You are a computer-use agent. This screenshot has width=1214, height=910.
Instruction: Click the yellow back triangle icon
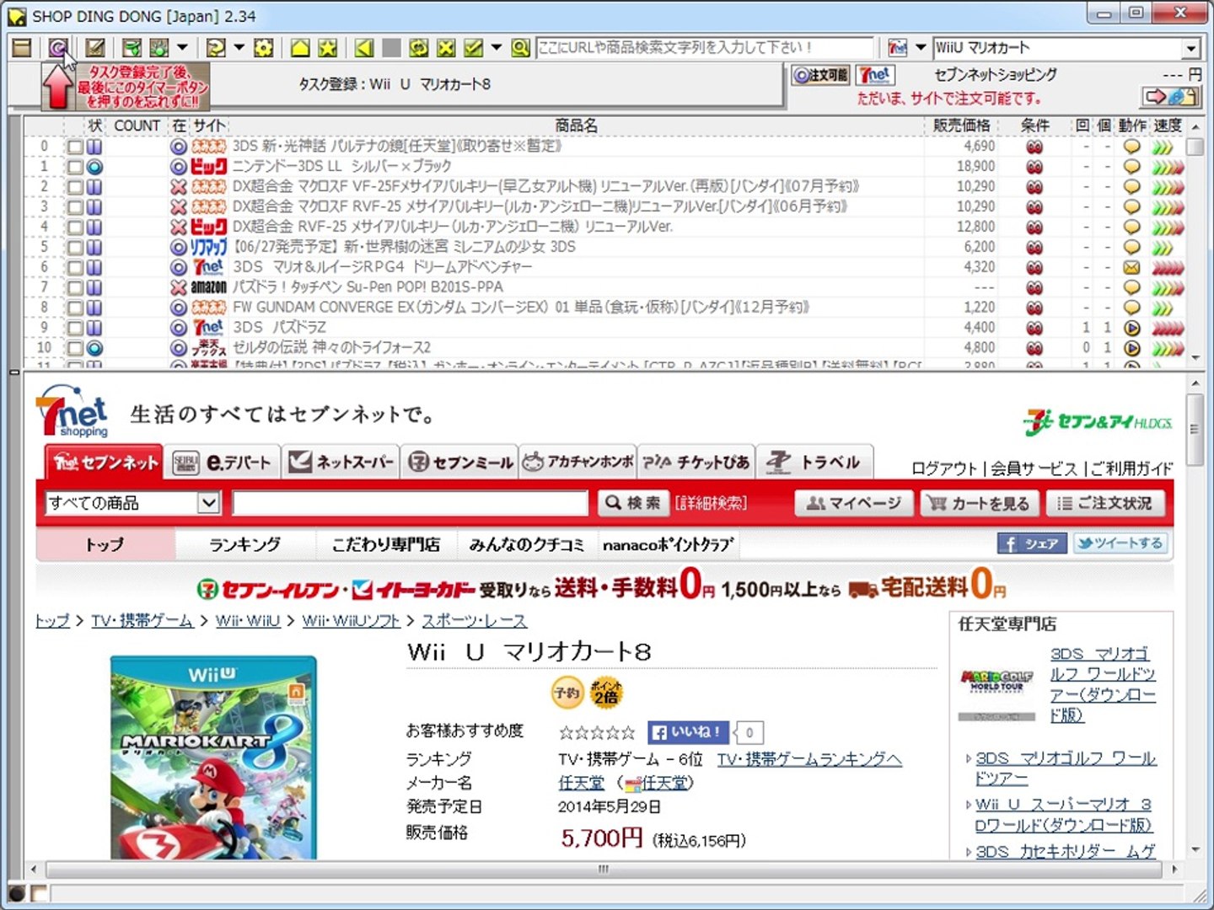pos(364,48)
